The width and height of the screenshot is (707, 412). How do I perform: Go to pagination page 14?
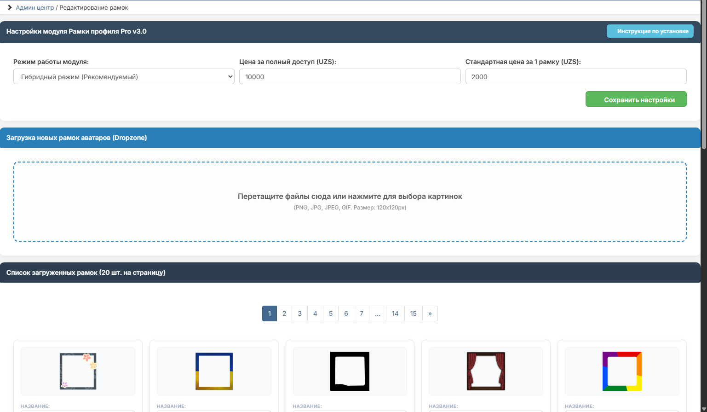(395, 313)
